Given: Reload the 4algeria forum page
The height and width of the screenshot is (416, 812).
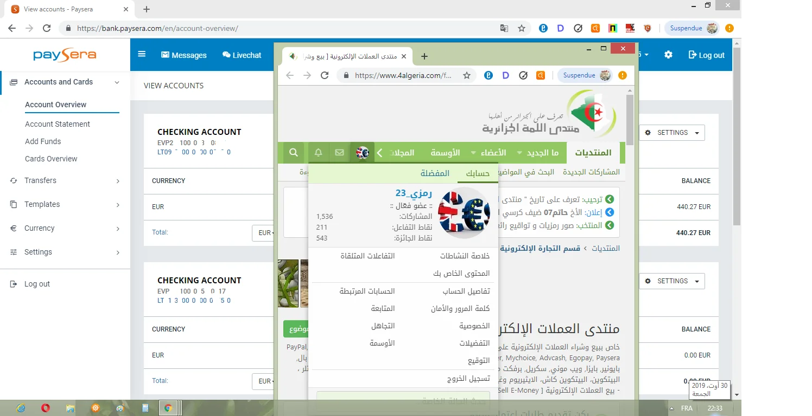Looking at the screenshot, I should (x=325, y=75).
